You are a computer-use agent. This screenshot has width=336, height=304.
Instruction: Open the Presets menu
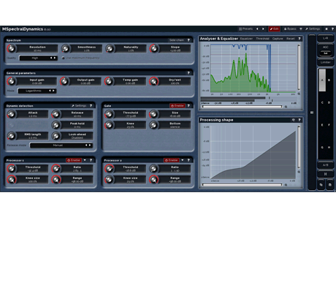click(245, 29)
